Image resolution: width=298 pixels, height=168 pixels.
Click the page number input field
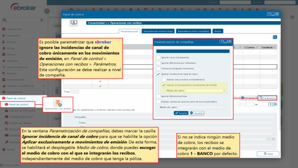pos(250,105)
